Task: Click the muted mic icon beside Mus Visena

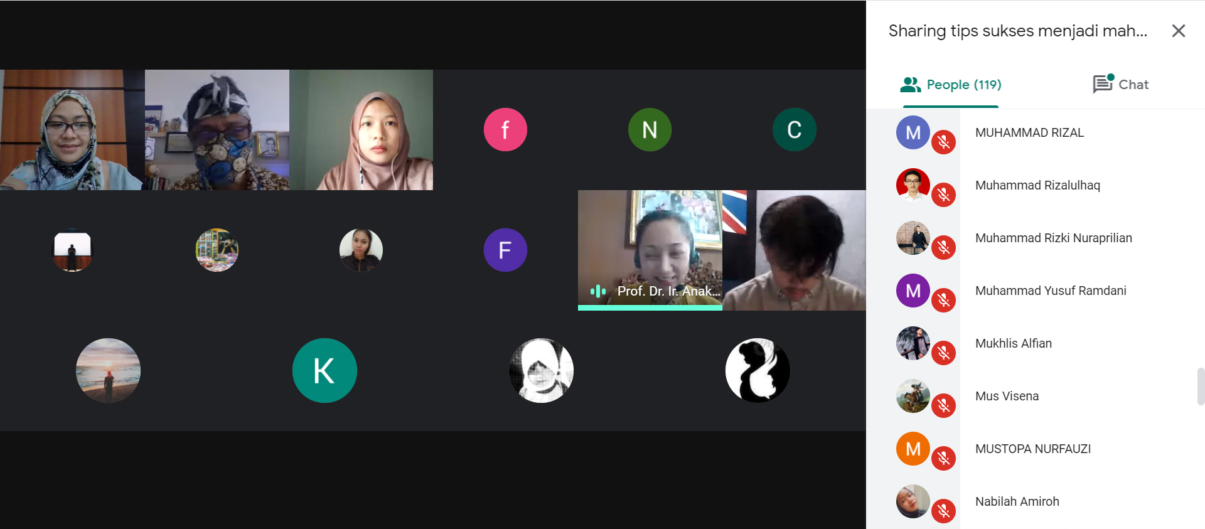Action: (x=943, y=406)
